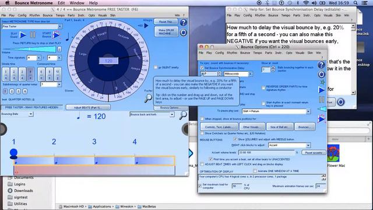
Task: Click Start Bounce icon in main metronome window
Action: point(57,35)
